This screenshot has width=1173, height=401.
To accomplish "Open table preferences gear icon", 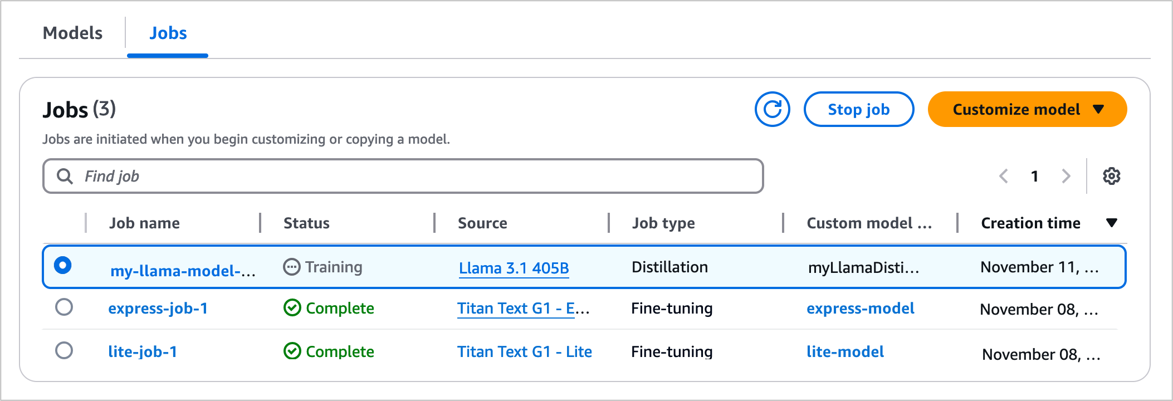I will 1111,176.
